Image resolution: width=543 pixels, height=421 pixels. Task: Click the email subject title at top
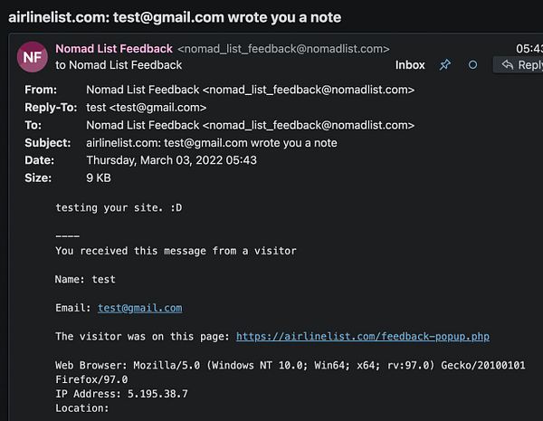click(x=172, y=17)
